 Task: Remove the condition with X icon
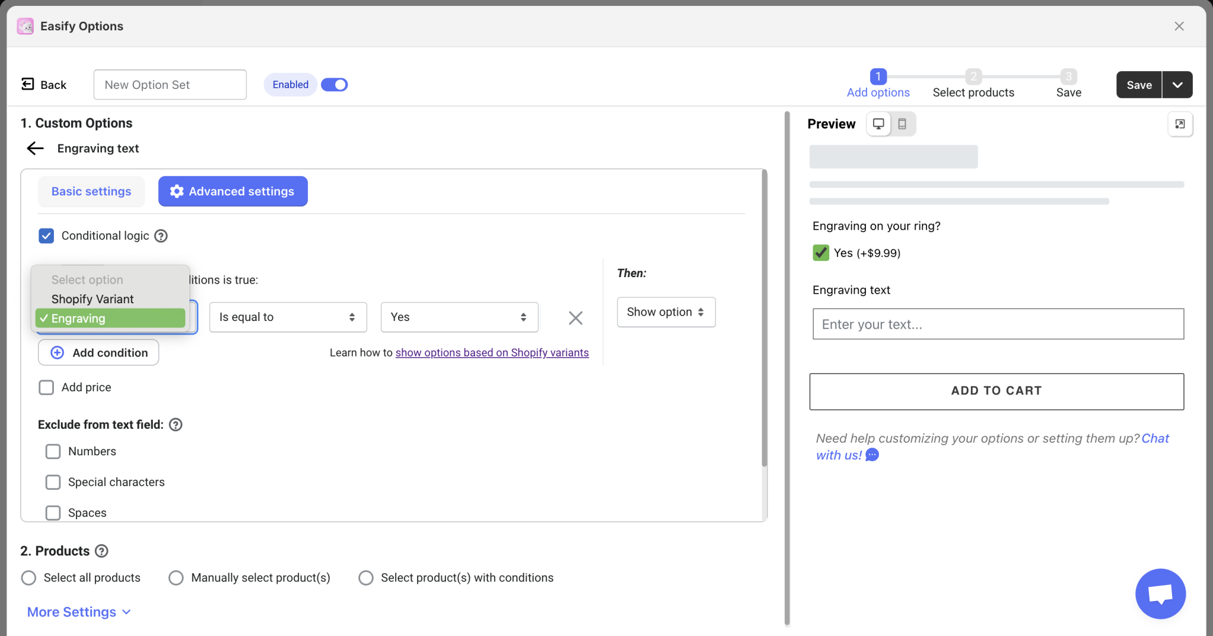point(575,318)
